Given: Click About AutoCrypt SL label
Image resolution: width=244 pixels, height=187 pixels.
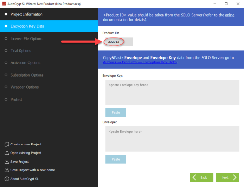Looking at the screenshot, I should click(24, 179).
